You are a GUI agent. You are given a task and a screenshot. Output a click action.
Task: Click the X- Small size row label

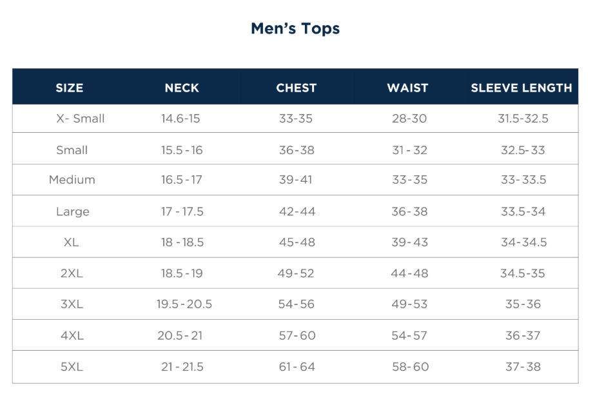[81, 119]
